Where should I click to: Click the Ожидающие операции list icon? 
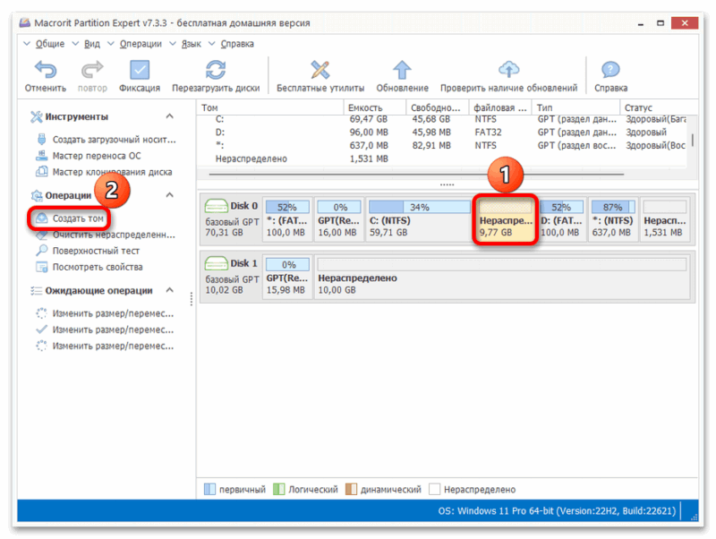[x=36, y=290]
